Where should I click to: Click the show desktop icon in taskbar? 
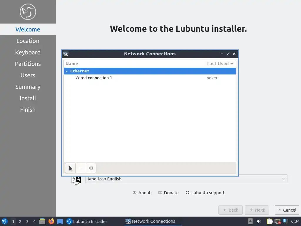(x=60, y=221)
